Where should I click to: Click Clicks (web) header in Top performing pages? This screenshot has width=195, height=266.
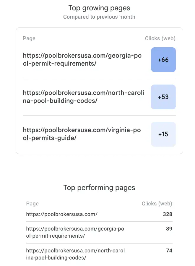pyautogui.click(x=157, y=204)
